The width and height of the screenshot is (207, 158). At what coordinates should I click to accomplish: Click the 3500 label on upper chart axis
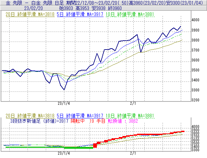click(x=195, y=70)
